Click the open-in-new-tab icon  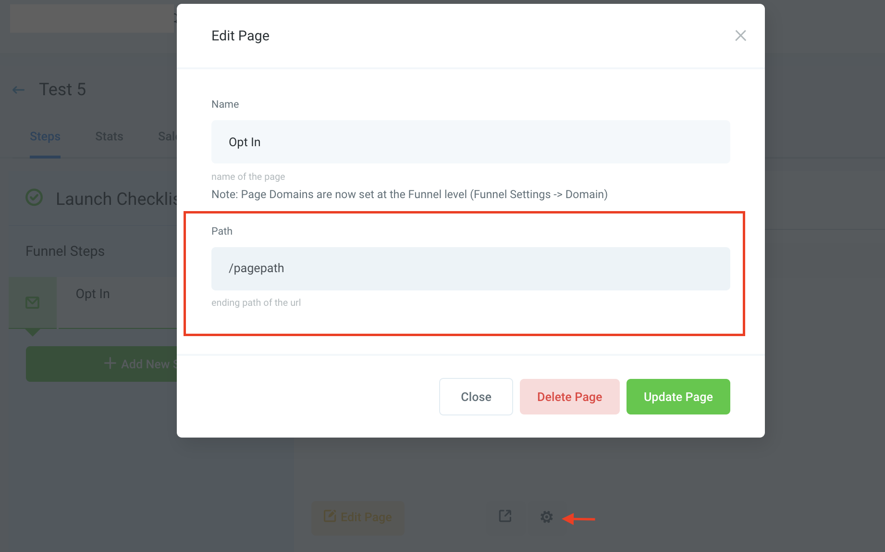[505, 515]
